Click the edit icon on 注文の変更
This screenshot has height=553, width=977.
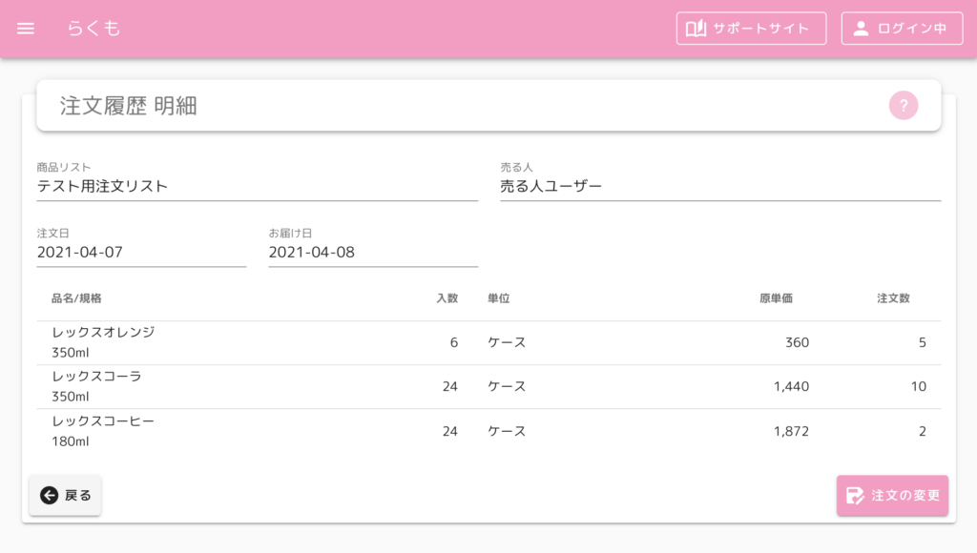click(855, 496)
